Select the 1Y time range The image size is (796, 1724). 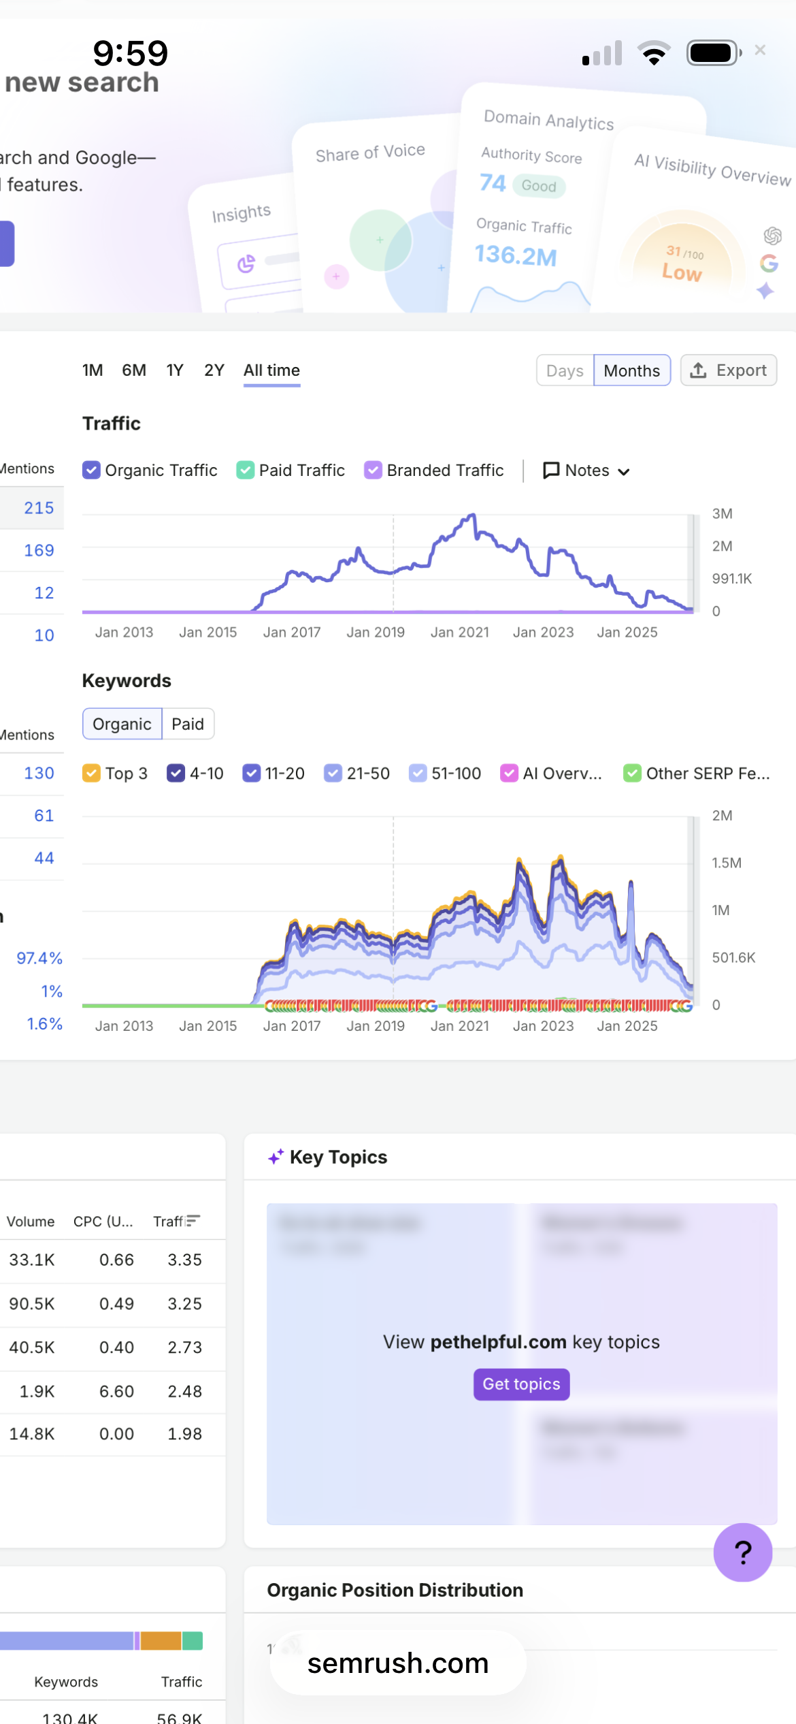coord(175,370)
